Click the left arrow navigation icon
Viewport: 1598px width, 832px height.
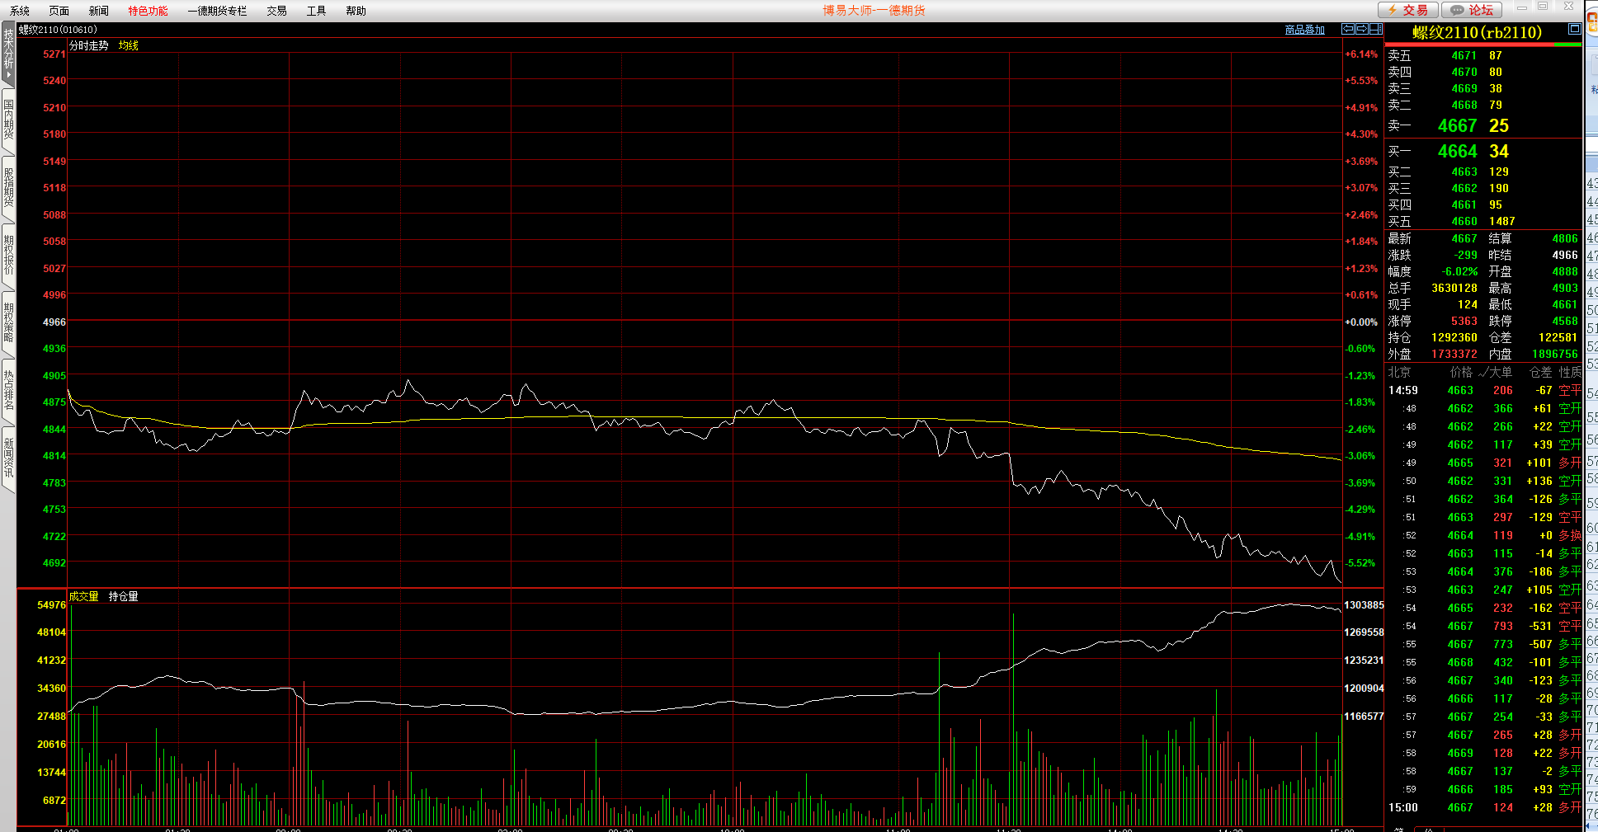coord(1348,29)
